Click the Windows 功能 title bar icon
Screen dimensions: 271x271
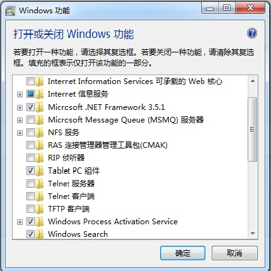[10, 11]
